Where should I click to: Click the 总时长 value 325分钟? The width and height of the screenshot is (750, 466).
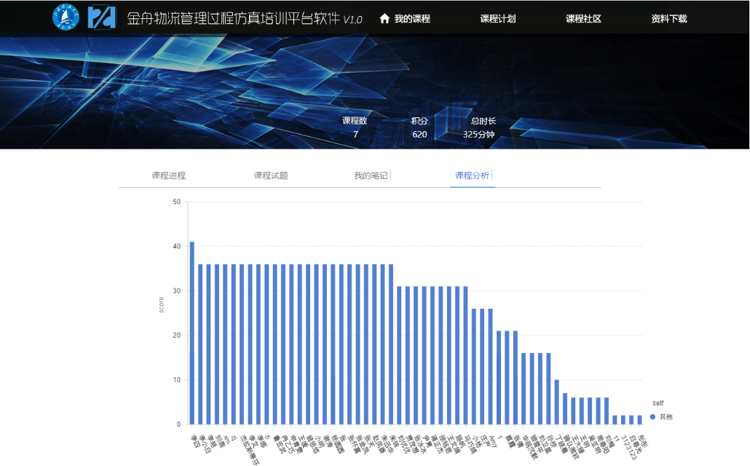click(x=478, y=135)
